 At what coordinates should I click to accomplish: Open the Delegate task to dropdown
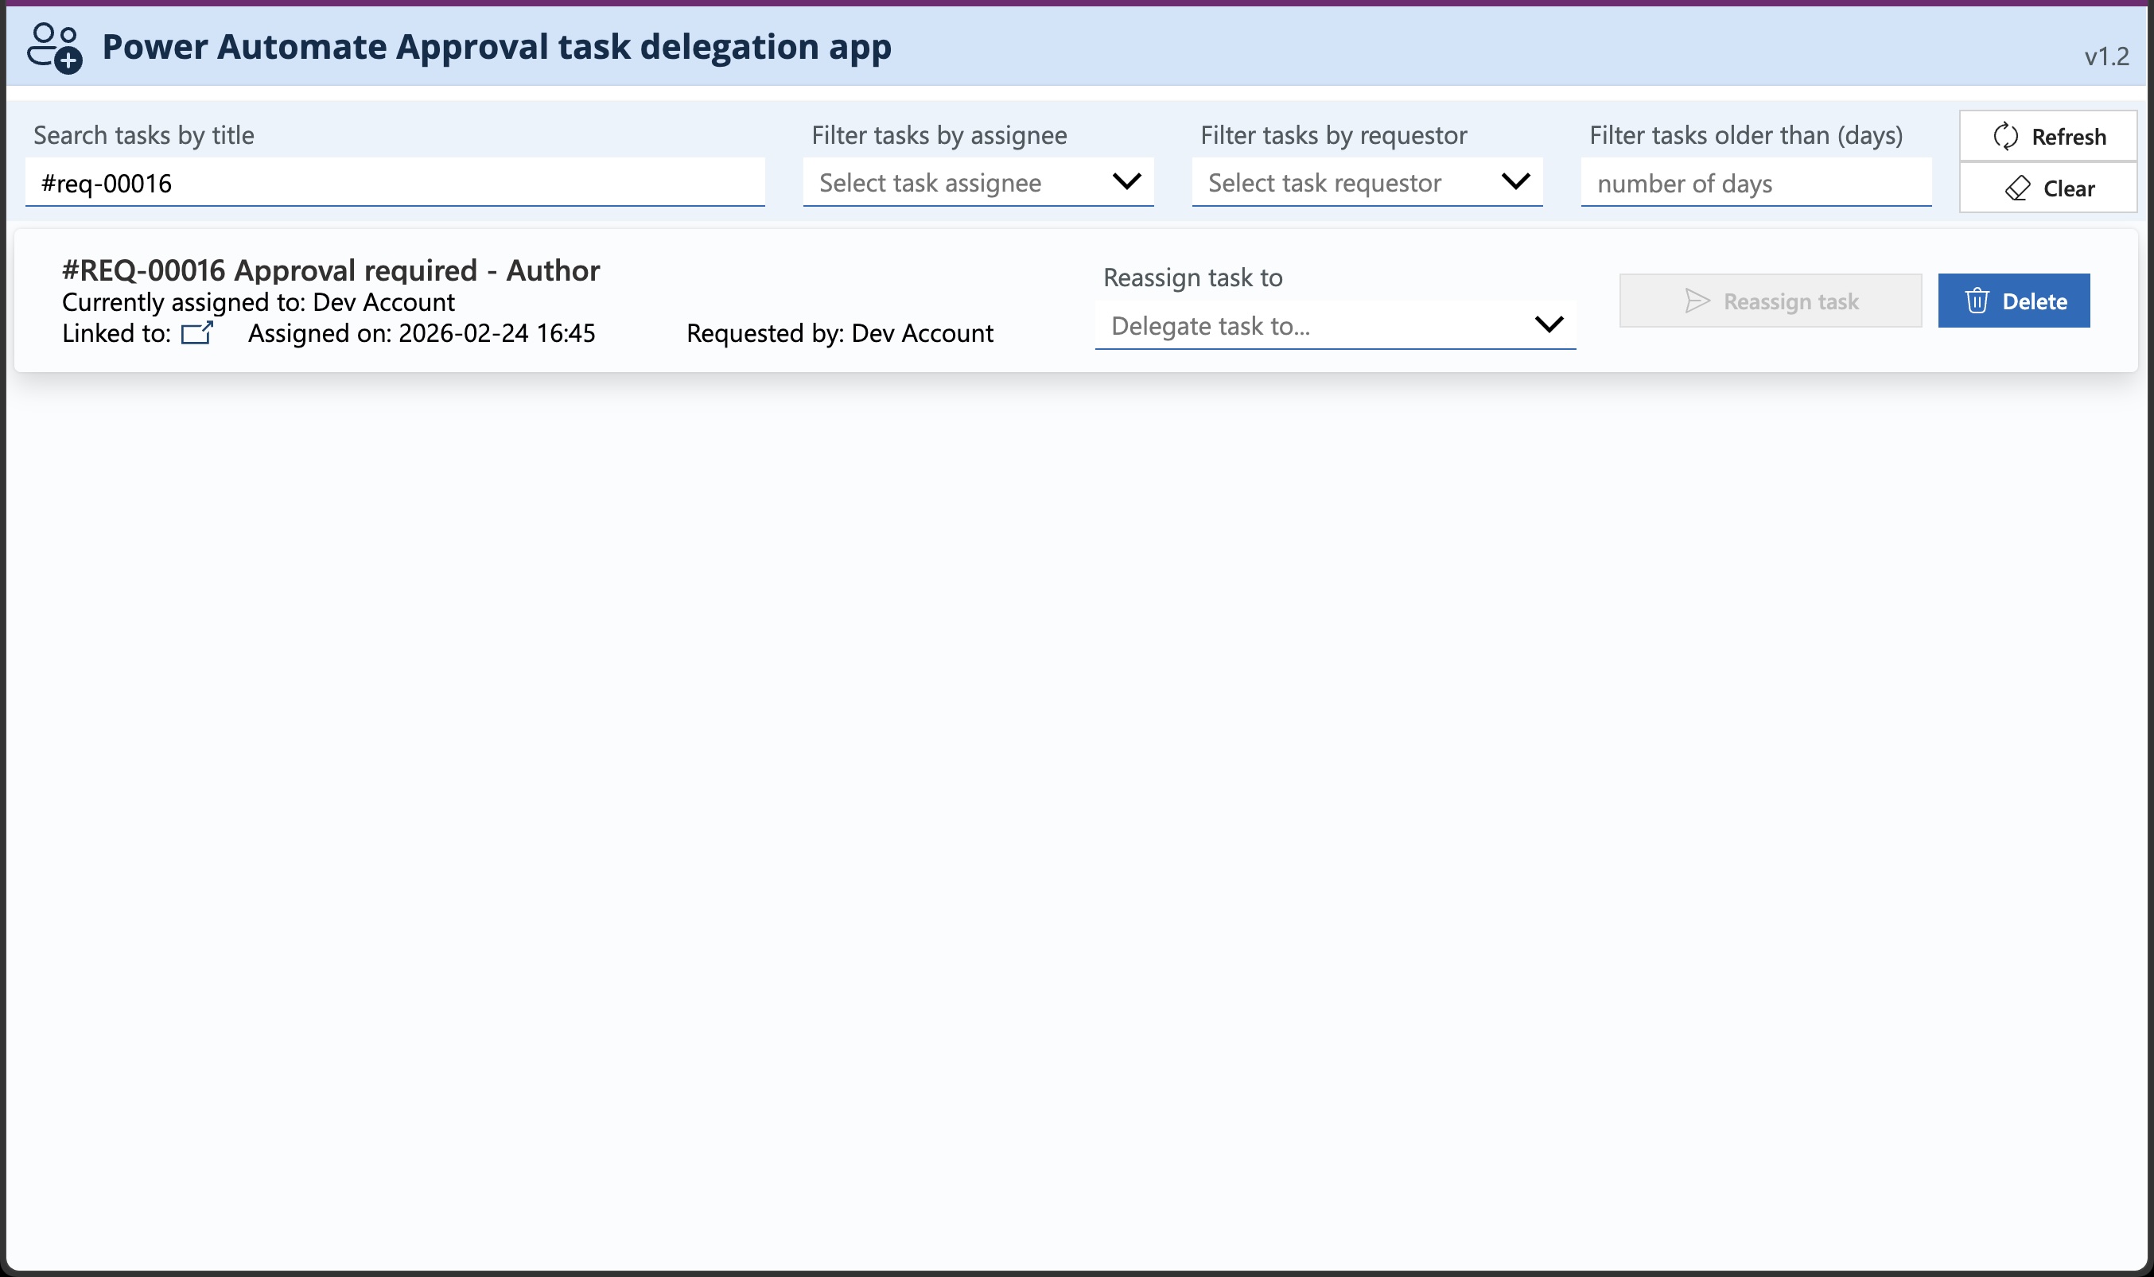pyautogui.click(x=1334, y=324)
